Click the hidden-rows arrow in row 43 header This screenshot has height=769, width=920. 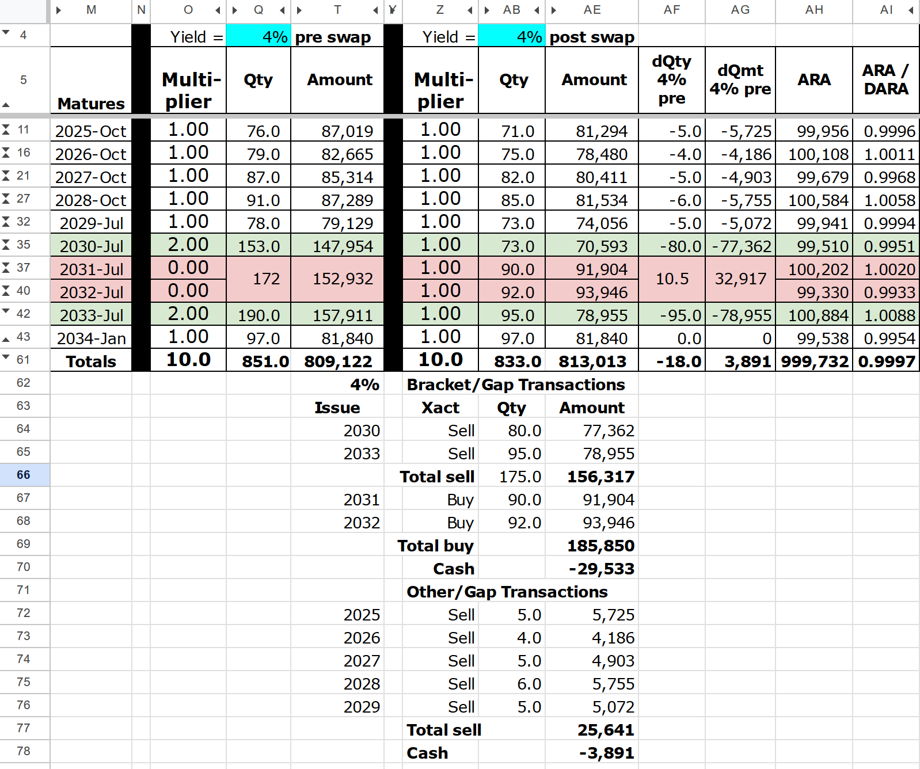click(6, 339)
